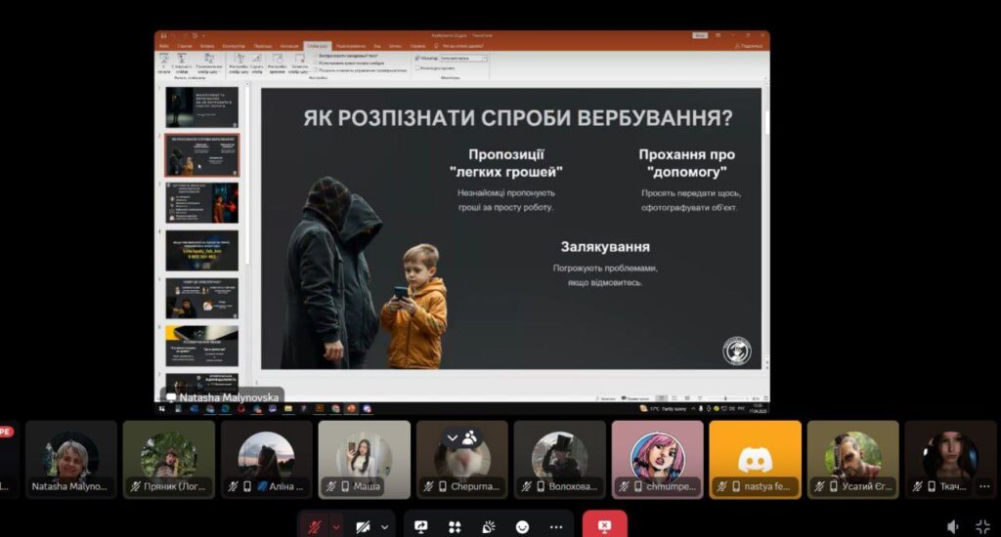The image size is (1001, 537).
Task: Open microphone options dropdown arrow
Action: 337,526
